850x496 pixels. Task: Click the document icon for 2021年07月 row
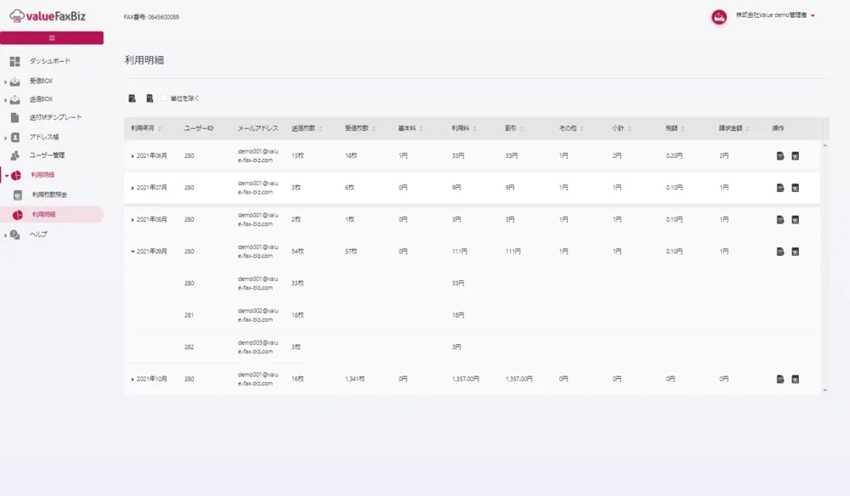click(780, 188)
